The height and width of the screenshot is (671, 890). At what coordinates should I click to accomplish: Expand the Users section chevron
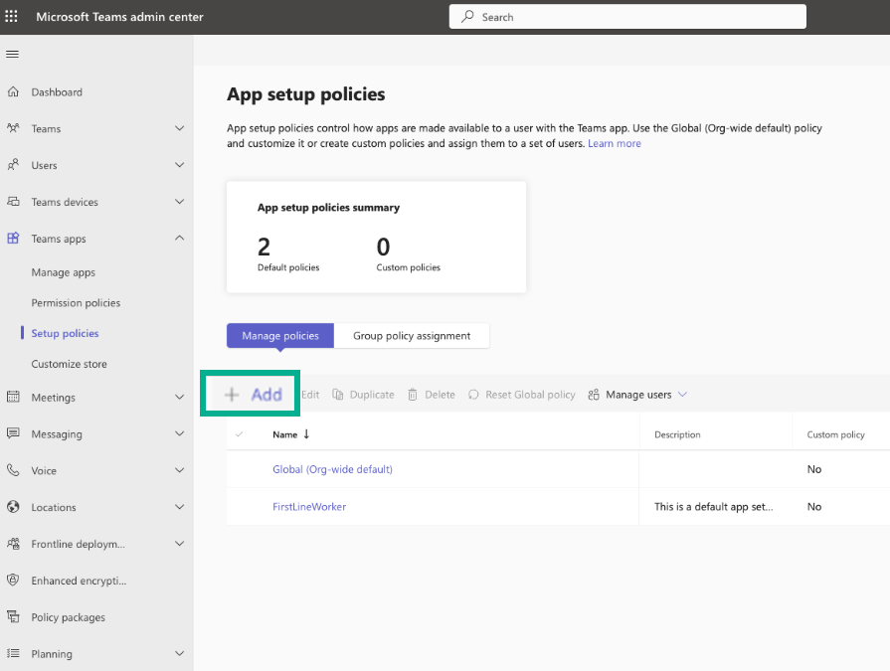click(179, 165)
